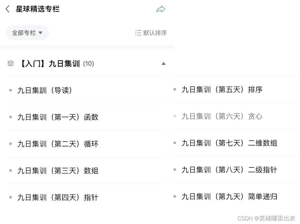The height and width of the screenshot is (224, 300).
Task: Tap the green share arrow icon
Action: tap(161, 9)
